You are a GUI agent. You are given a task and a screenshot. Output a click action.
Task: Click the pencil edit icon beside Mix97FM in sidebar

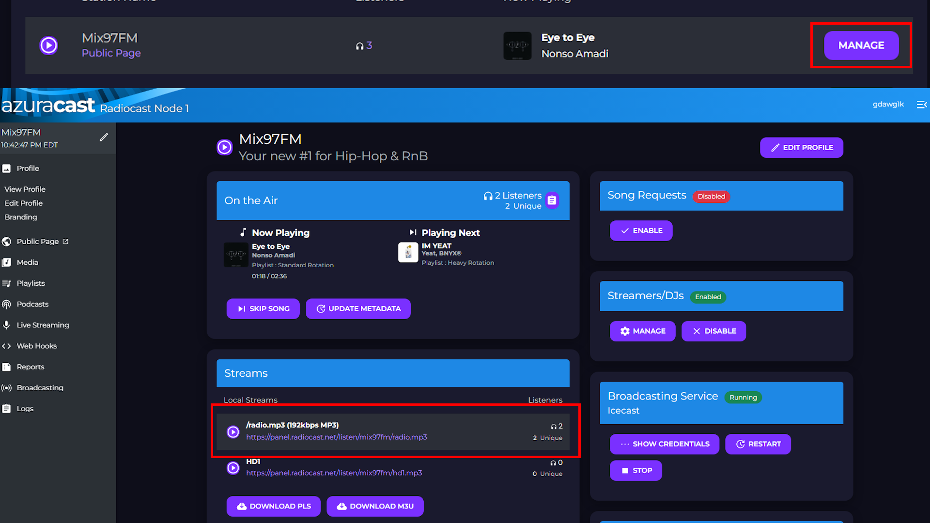point(104,138)
